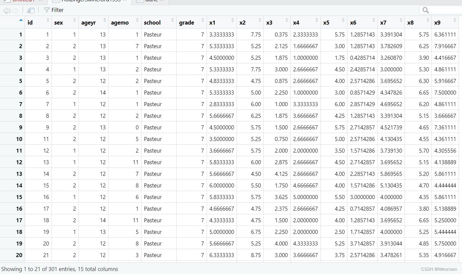Sort by the ageyr column arrows
The width and height of the screenshot is (462, 274).
click(x=105, y=20)
